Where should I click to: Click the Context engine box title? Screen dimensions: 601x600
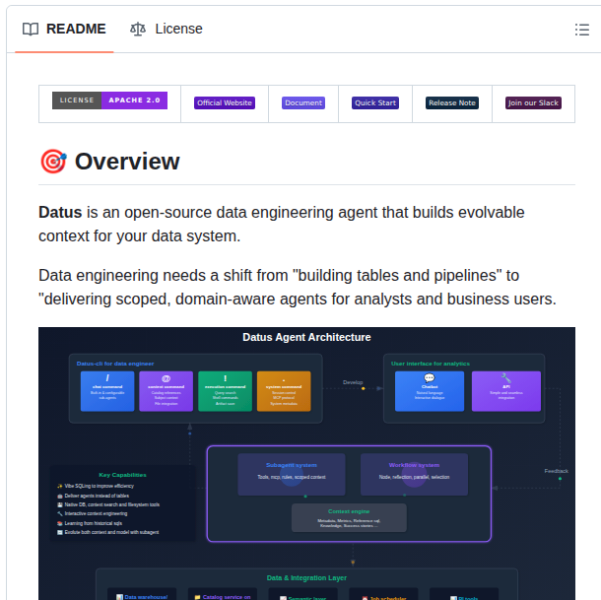(349, 511)
